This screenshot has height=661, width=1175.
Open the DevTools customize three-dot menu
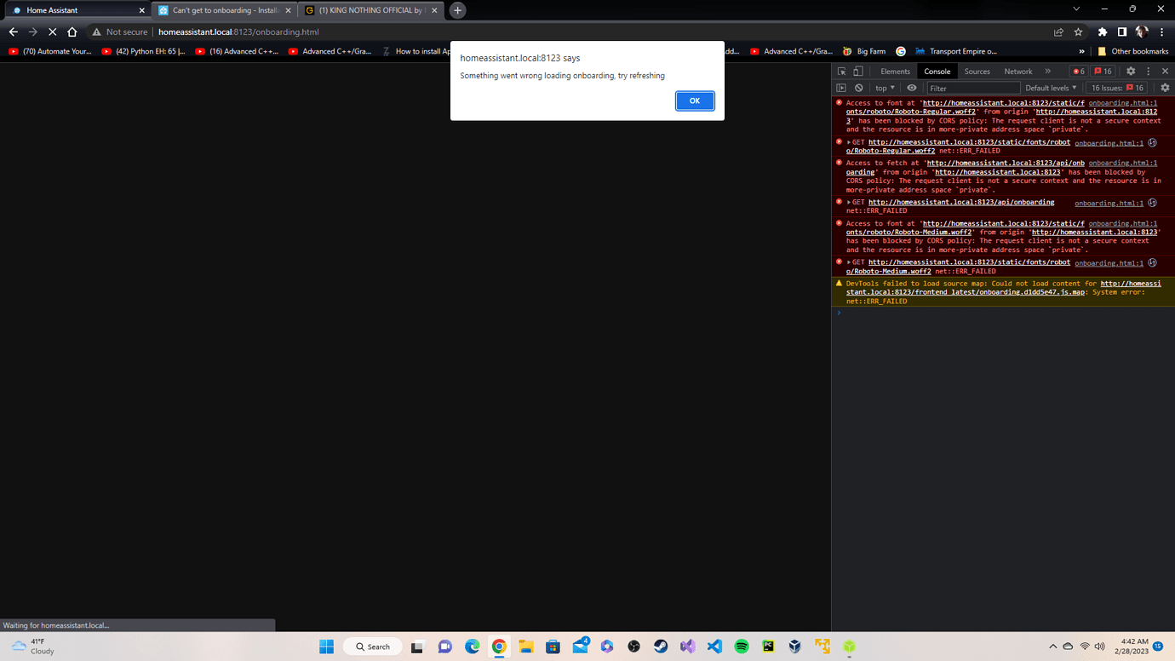(1148, 72)
